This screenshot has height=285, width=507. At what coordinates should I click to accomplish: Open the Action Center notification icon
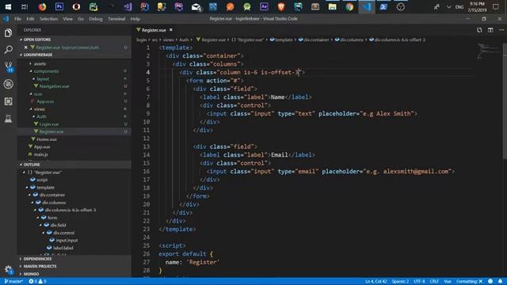[x=496, y=7]
